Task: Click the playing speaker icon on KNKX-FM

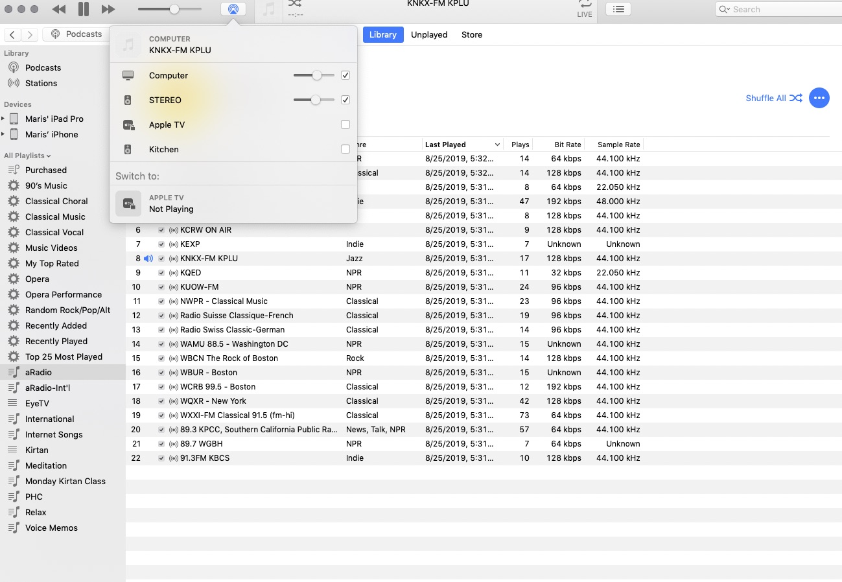Action: 148,258
